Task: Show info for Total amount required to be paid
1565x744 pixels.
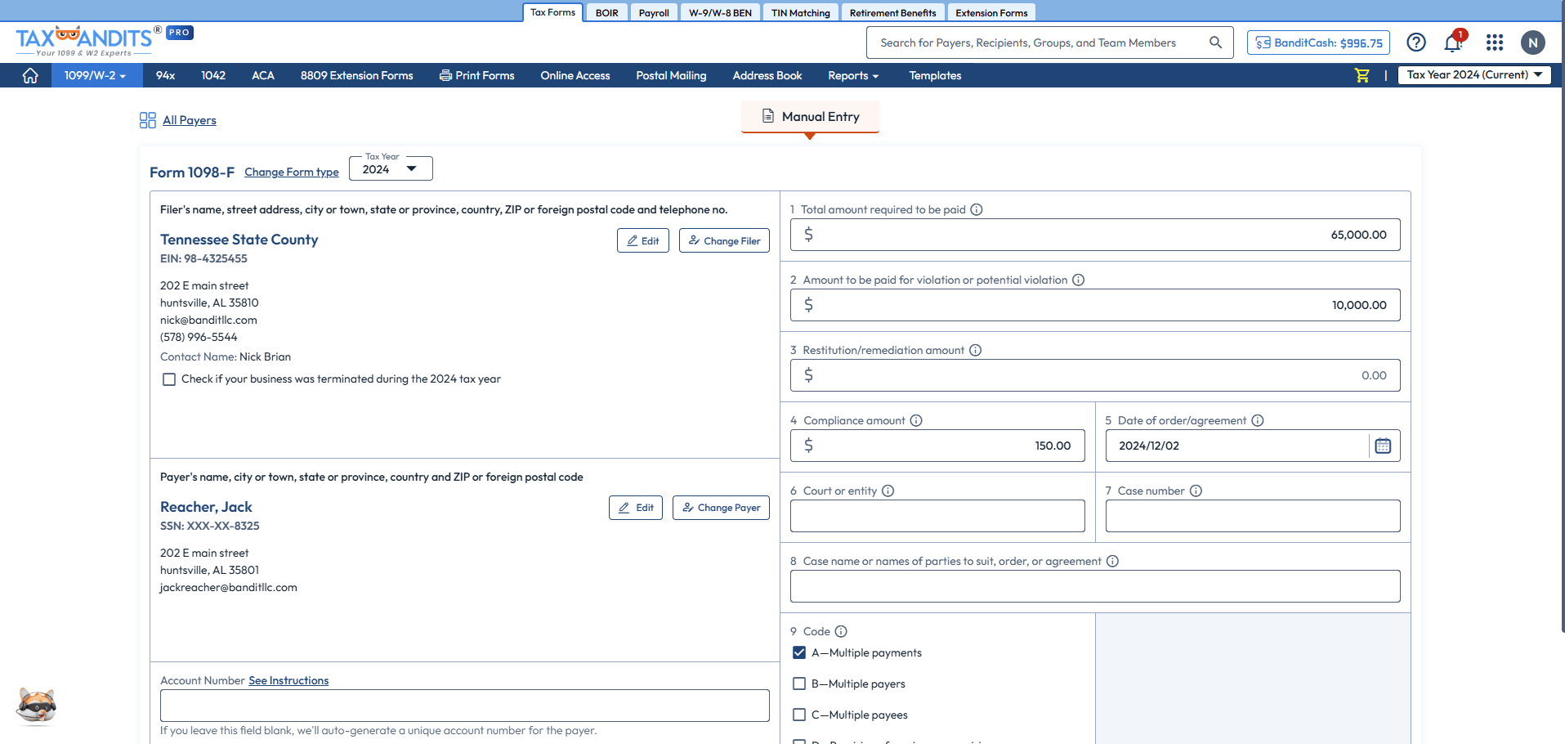Action: pyautogui.click(x=976, y=209)
